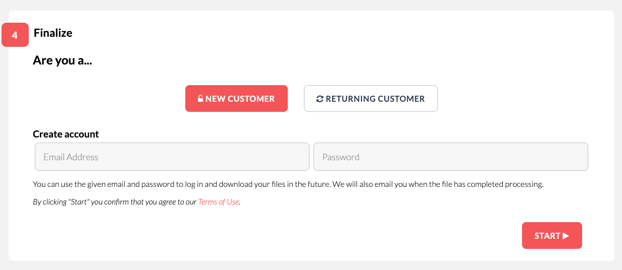Screen dimensions: 622x270
Task: Click the refresh arrows icon on Returning Customer
Action: pyautogui.click(x=320, y=99)
